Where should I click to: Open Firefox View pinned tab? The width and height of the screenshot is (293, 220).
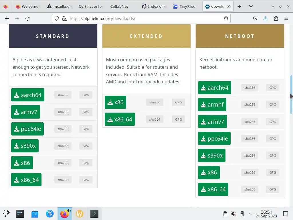click(x=6, y=7)
